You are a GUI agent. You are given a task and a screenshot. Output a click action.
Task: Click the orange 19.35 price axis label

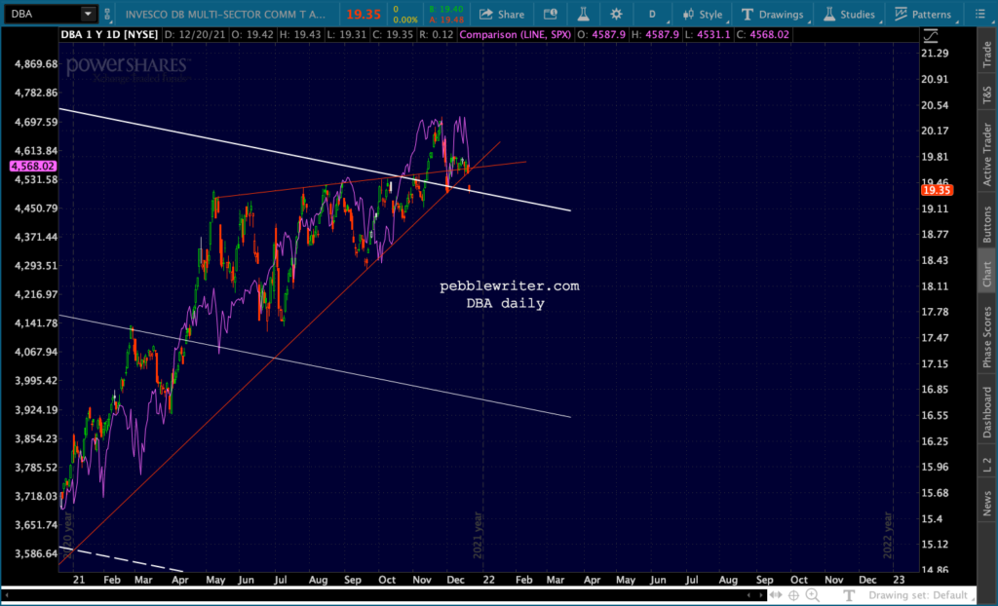click(936, 190)
